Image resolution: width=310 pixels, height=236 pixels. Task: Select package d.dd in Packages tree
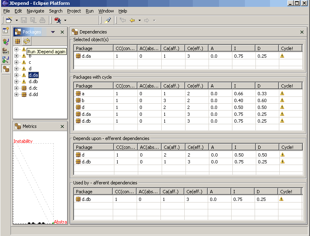click(x=33, y=94)
